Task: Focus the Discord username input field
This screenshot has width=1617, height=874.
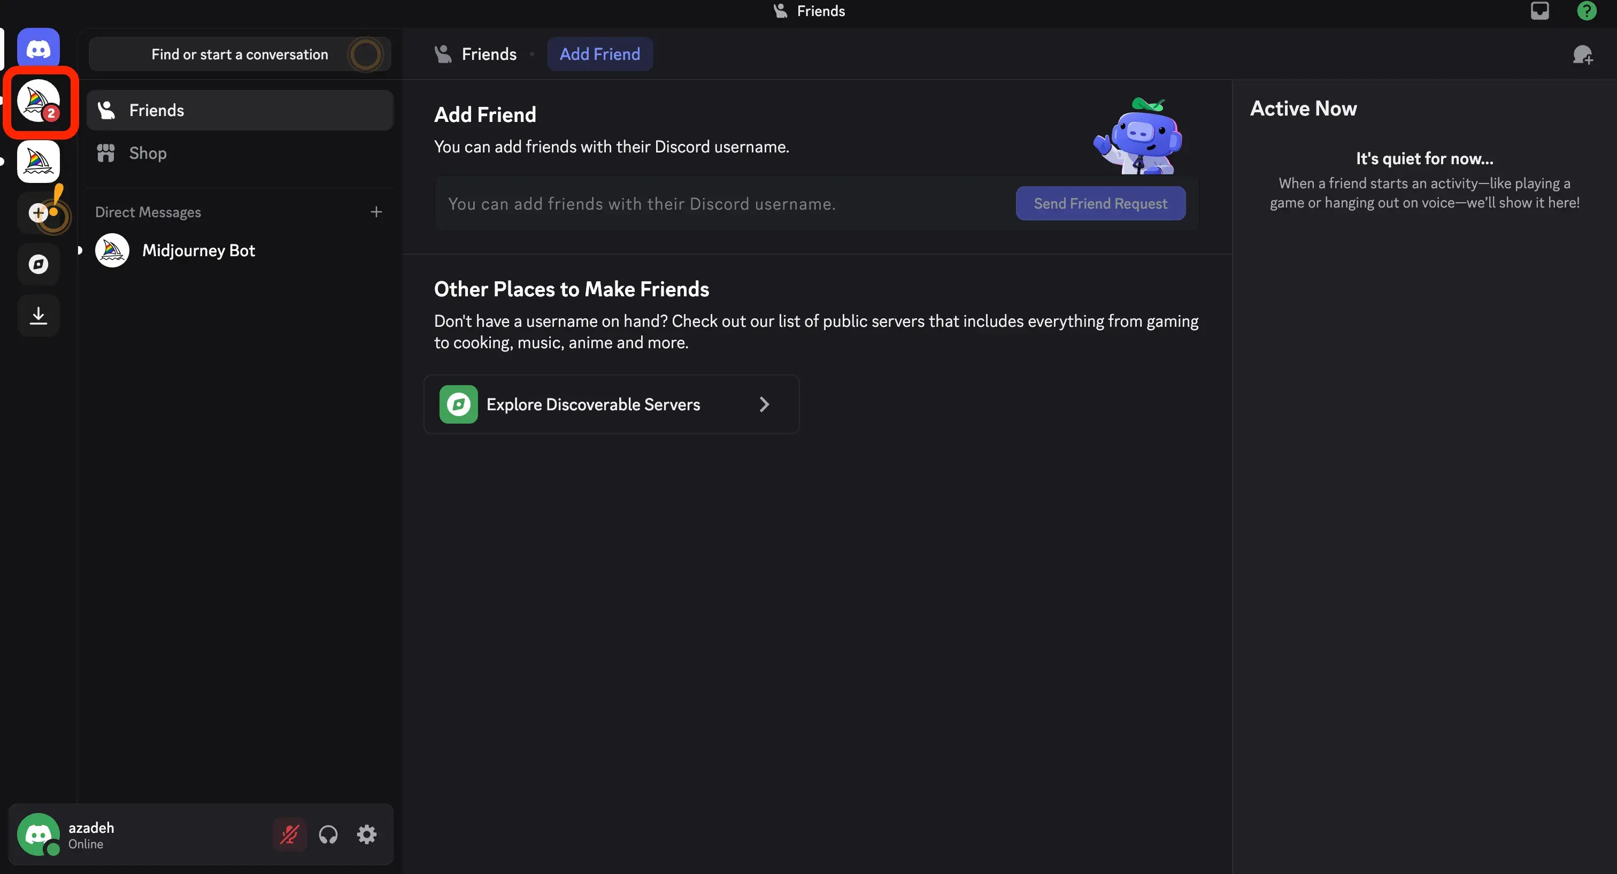Action: (722, 204)
